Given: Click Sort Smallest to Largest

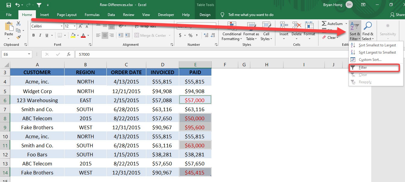Looking at the screenshot, I should (x=377, y=45).
